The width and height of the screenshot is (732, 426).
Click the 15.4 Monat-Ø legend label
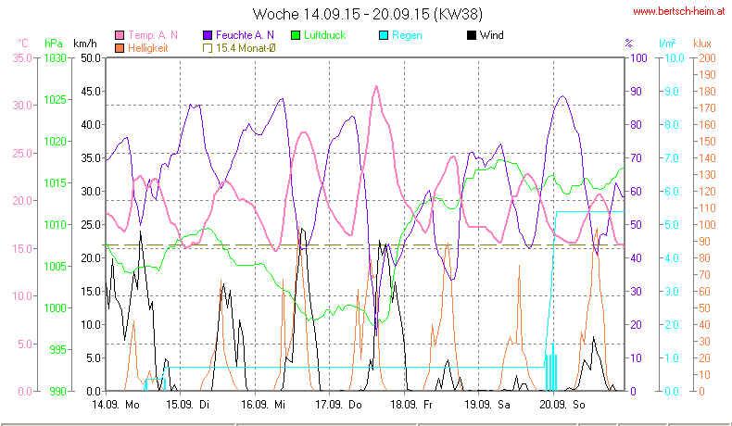click(246, 48)
